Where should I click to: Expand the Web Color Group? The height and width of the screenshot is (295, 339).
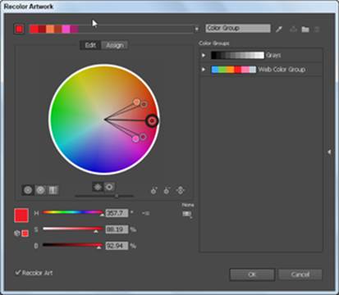point(204,70)
